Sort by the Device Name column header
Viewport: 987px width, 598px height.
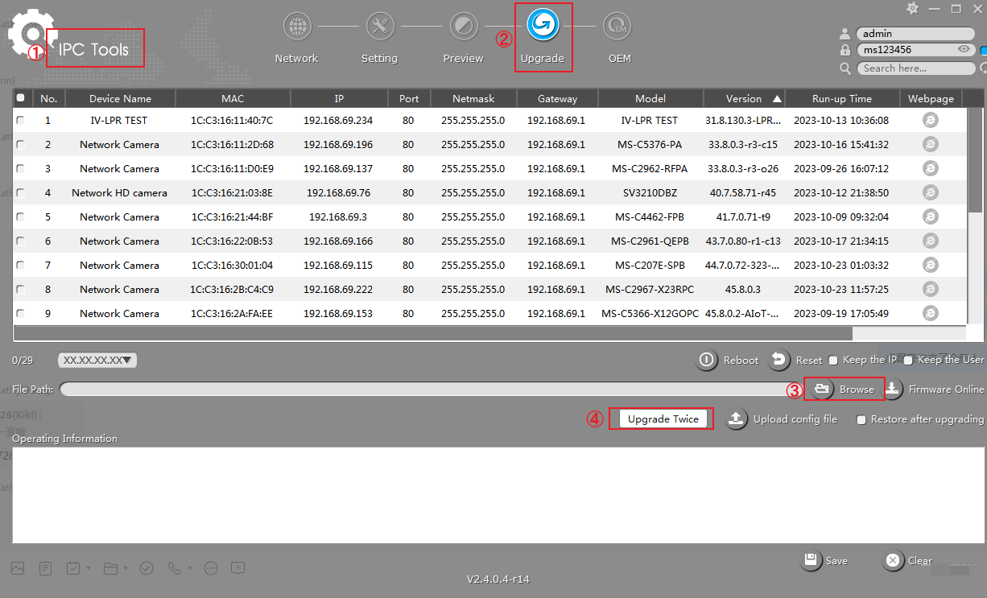click(121, 99)
